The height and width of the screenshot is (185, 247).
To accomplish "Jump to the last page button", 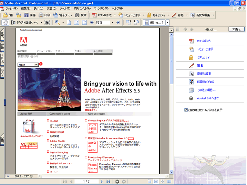I will coord(108,182).
